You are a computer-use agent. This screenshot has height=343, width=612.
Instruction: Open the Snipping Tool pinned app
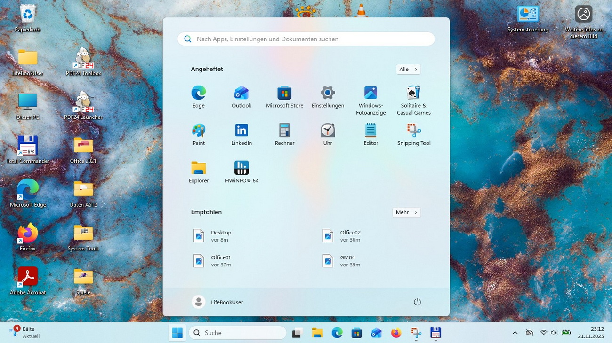[414, 132]
